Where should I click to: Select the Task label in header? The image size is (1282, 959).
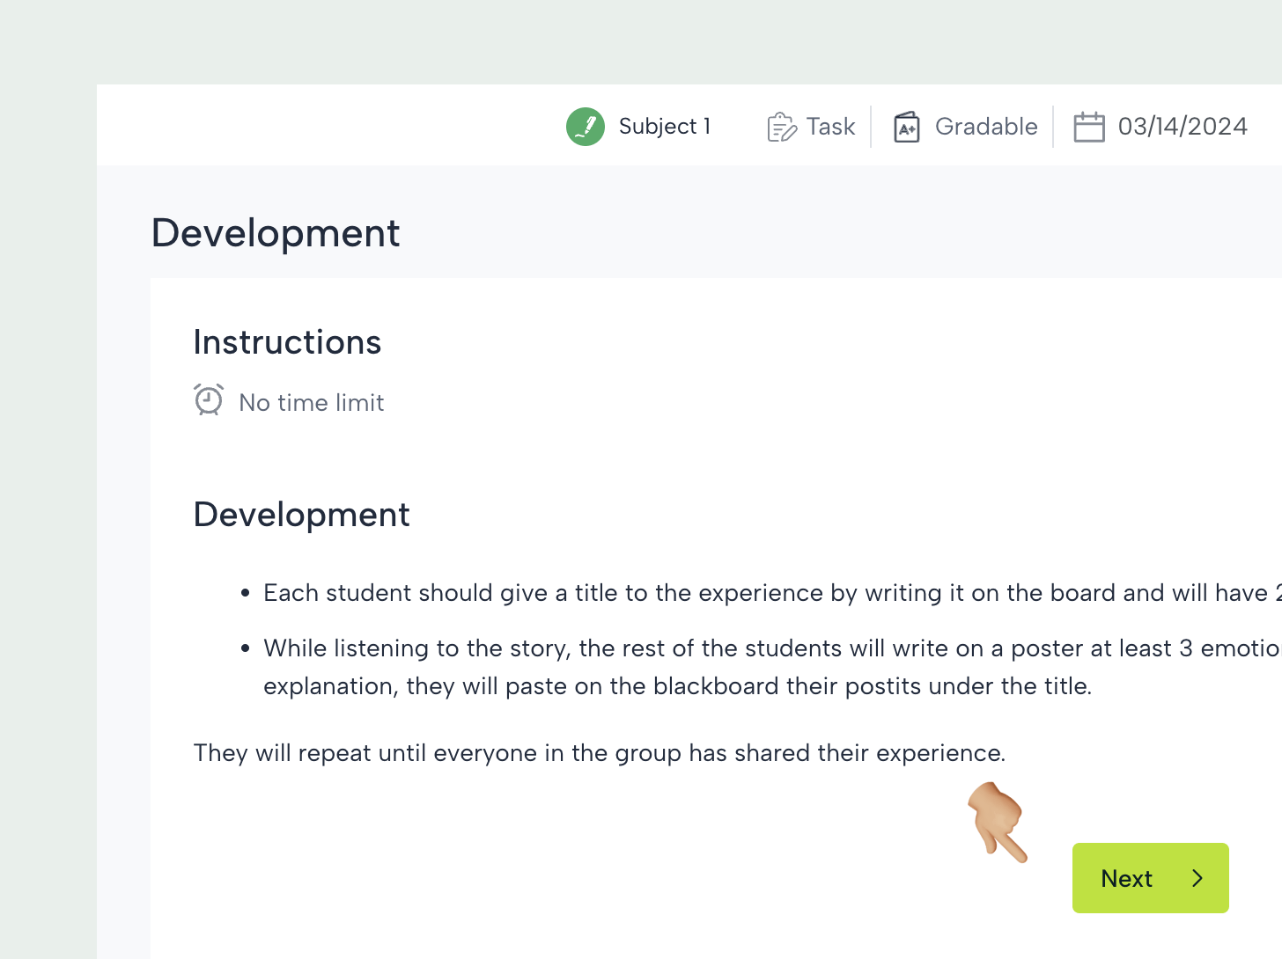(x=830, y=127)
